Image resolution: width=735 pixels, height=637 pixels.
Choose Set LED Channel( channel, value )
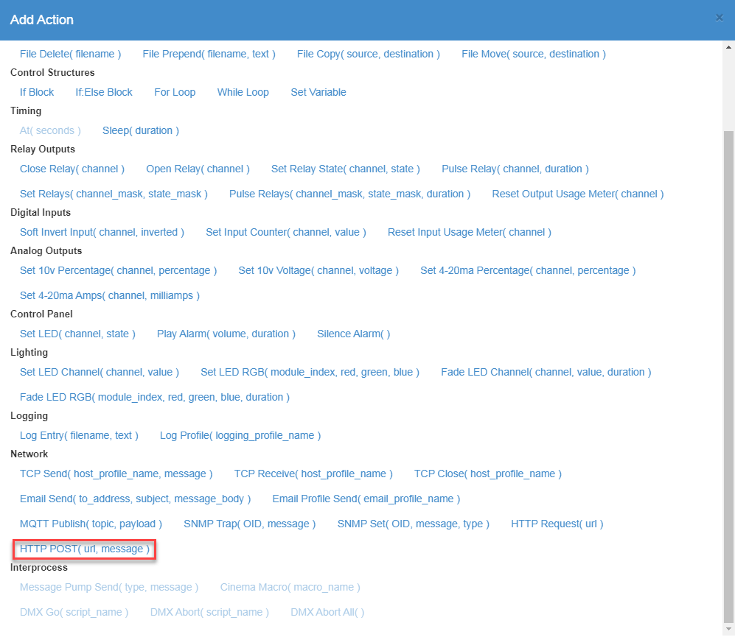(x=100, y=373)
